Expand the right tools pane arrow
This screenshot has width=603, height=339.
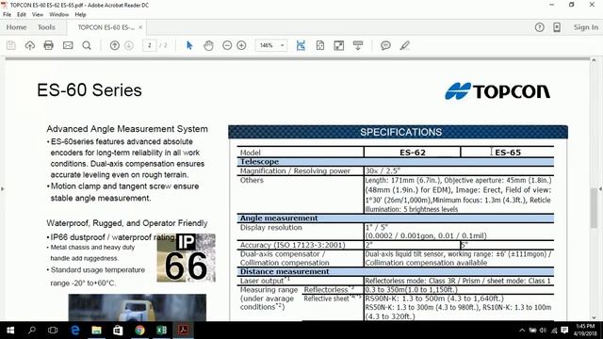(600, 188)
